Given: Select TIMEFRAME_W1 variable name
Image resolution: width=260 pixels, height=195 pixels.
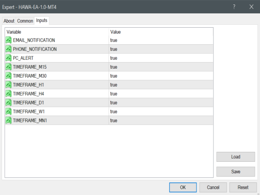Looking at the screenshot, I should pyautogui.click(x=29, y=112).
